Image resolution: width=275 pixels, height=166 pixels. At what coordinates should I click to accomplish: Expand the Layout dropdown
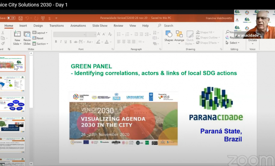(40, 33)
